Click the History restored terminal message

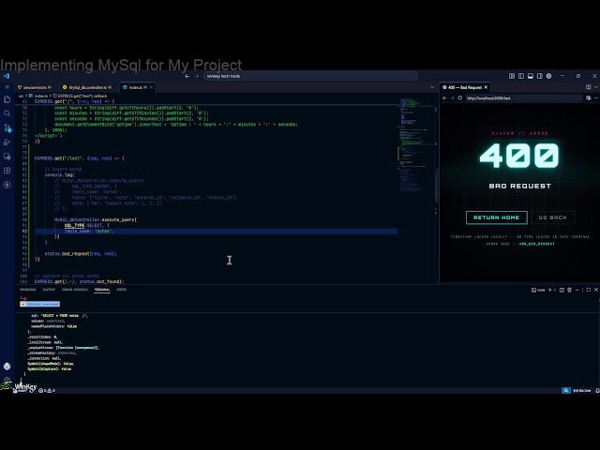click(39, 304)
